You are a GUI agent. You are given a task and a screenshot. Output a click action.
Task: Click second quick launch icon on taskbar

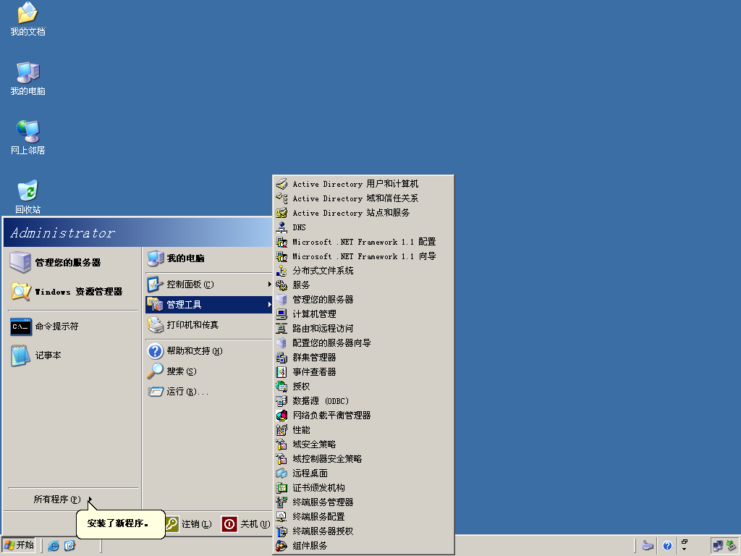click(x=69, y=546)
